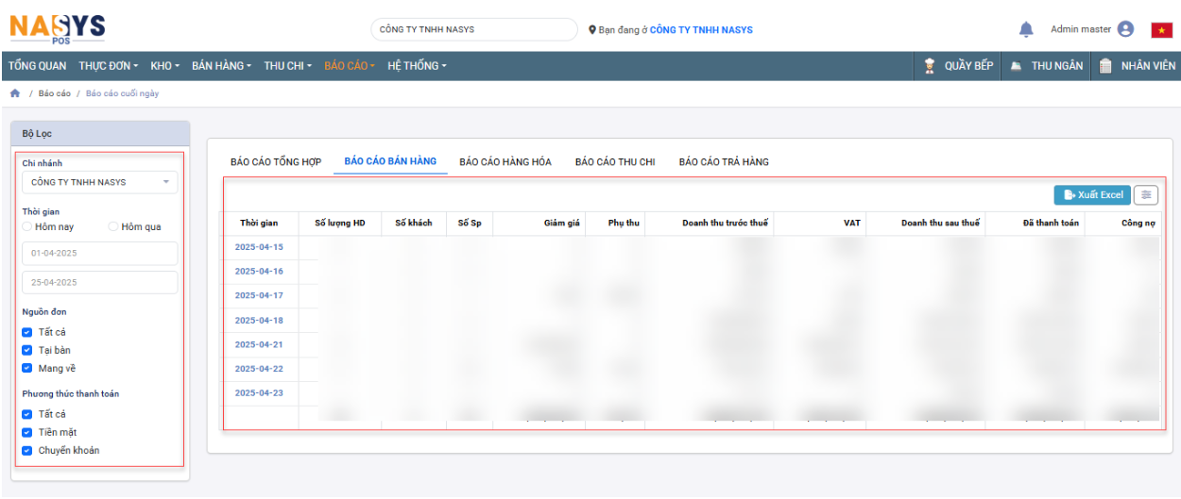Select the Hôm qua radio option
Viewport: 1181px width, 499px height.
pyautogui.click(x=113, y=227)
